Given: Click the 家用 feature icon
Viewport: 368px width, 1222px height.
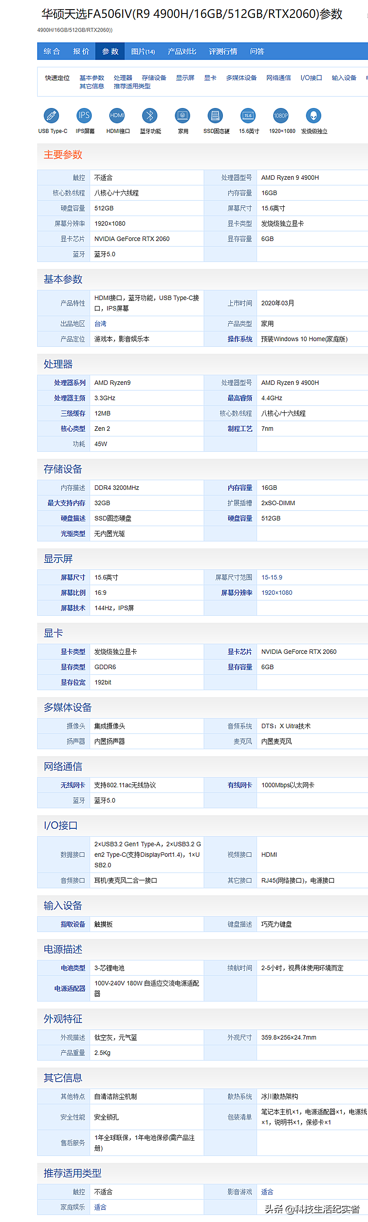Looking at the screenshot, I should pyautogui.click(x=183, y=115).
